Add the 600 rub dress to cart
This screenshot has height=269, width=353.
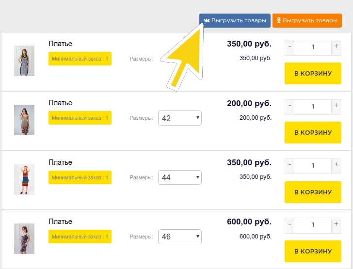coord(313,251)
